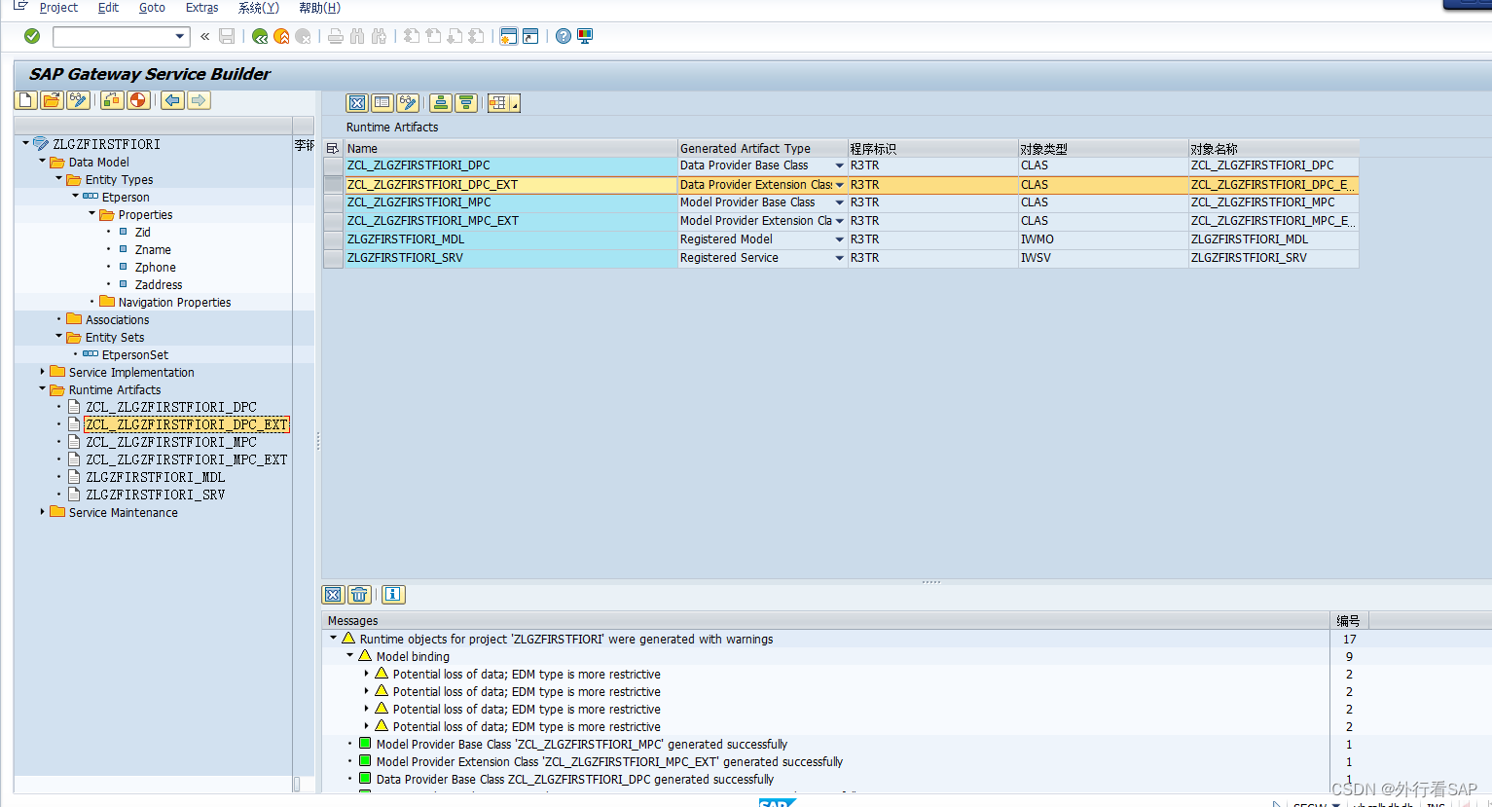This screenshot has height=807, width=1492.
Task: Click the 对象名称 column header
Action: 1273,148
